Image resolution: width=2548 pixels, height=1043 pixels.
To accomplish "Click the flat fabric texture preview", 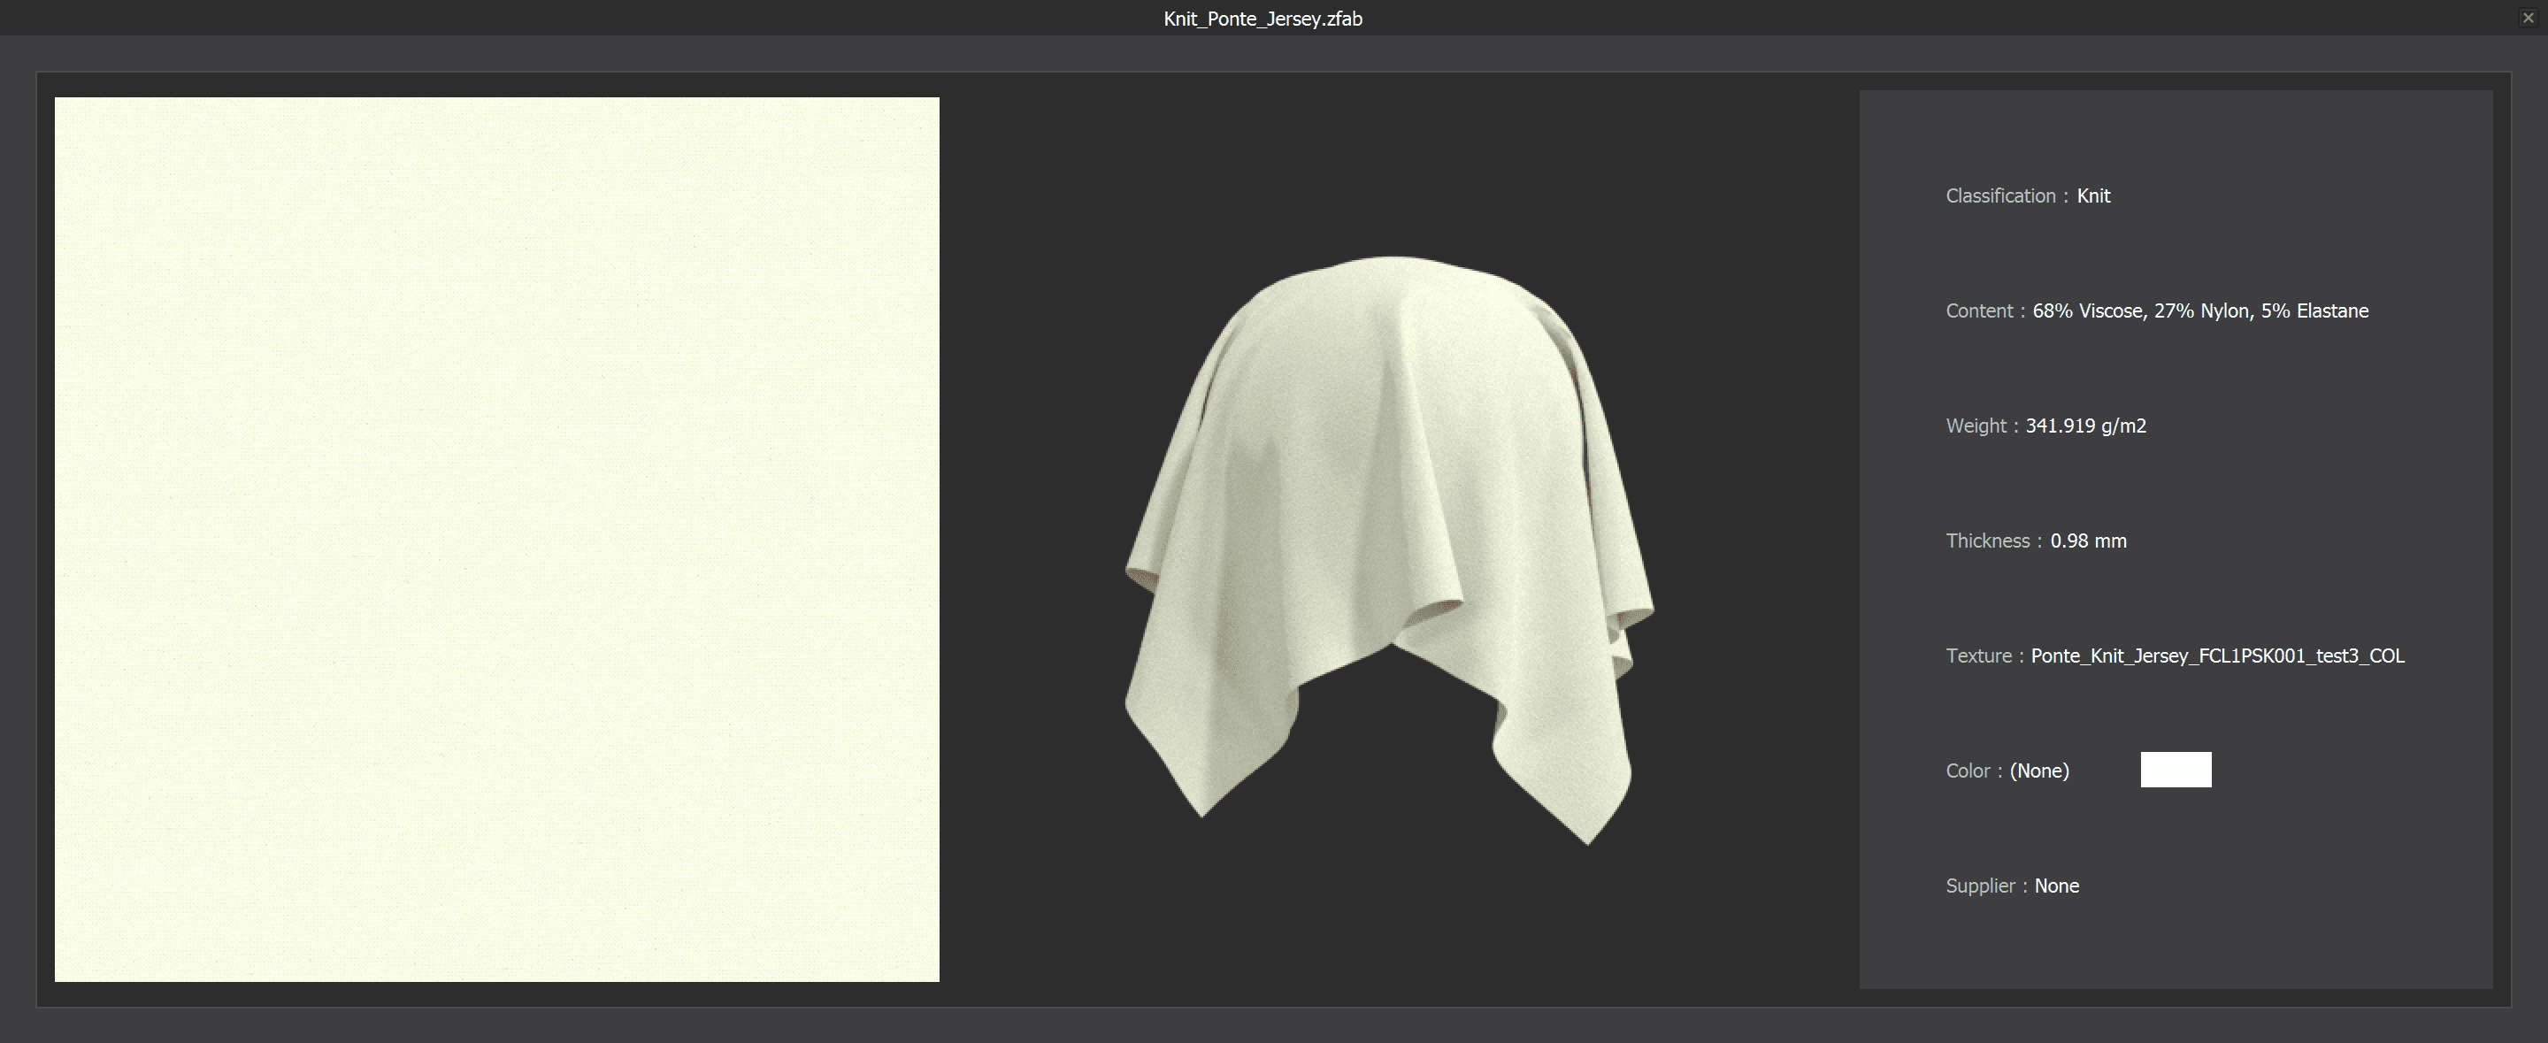I will pos(496,540).
